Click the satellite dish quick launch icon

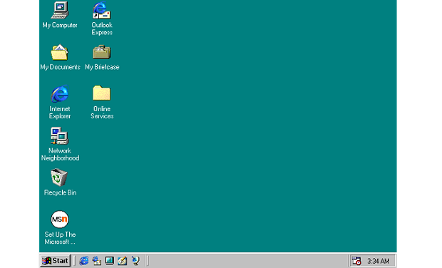point(135,261)
